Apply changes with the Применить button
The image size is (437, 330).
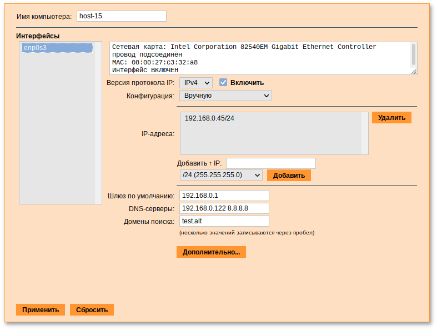tap(41, 310)
